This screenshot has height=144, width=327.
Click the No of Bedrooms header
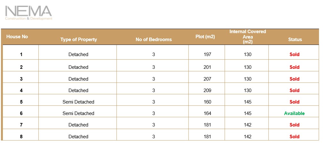(154, 40)
